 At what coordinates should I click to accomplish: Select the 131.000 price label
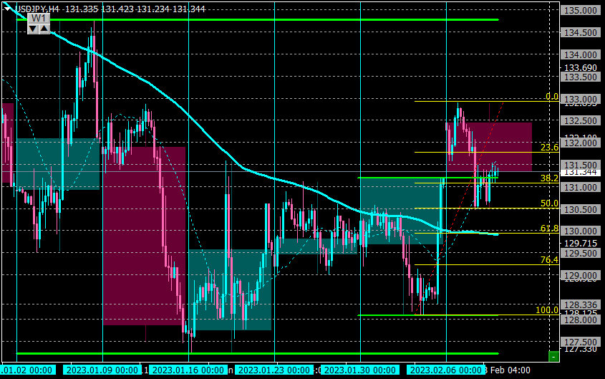coord(581,187)
